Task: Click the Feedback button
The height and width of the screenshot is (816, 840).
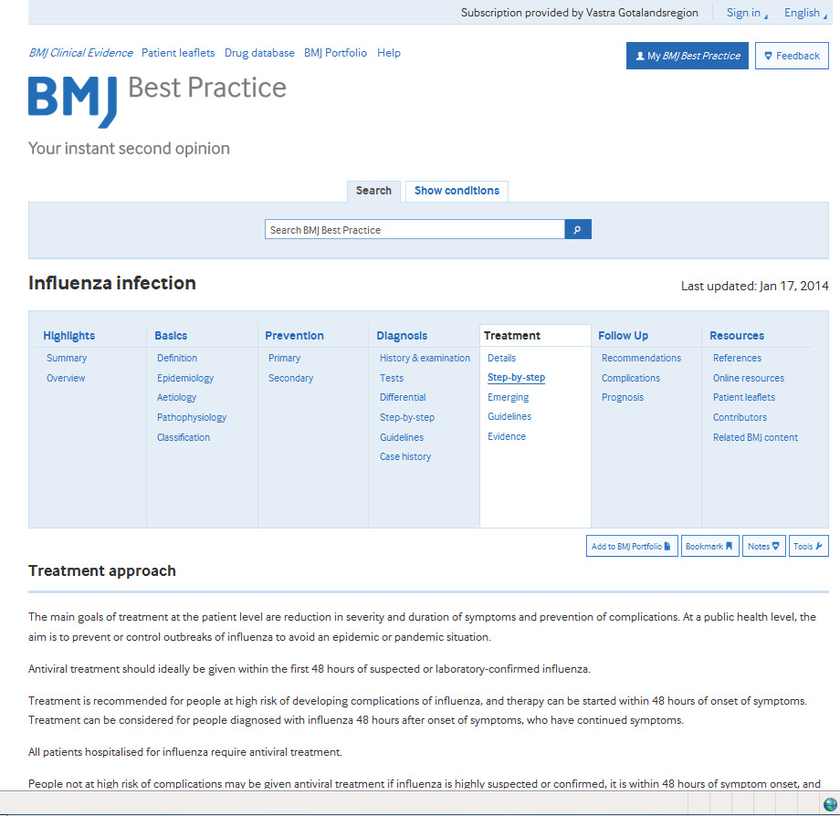Action: (x=792, y=56)
